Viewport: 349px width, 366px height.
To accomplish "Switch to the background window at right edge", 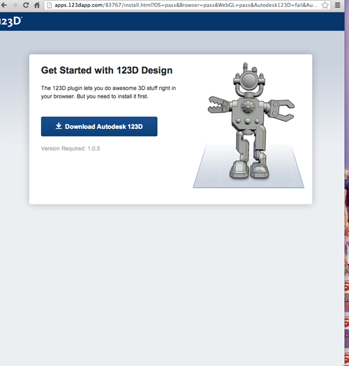I will pyautogui.click(x=347, y=187).
